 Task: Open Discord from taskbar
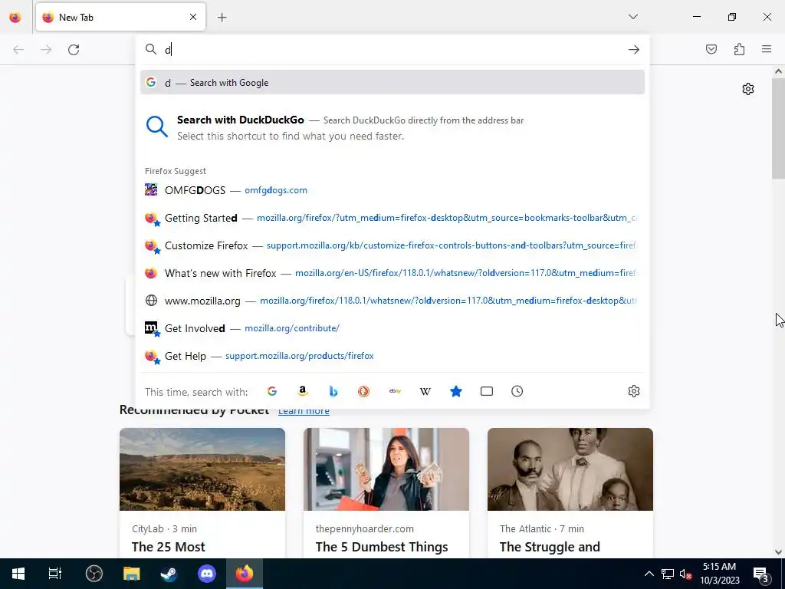pos(207,574)
